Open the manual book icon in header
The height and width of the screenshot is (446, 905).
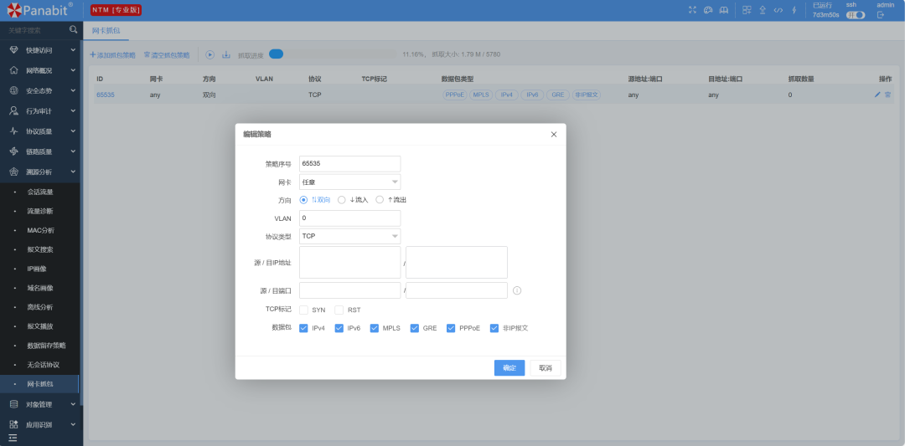(724, 10)
